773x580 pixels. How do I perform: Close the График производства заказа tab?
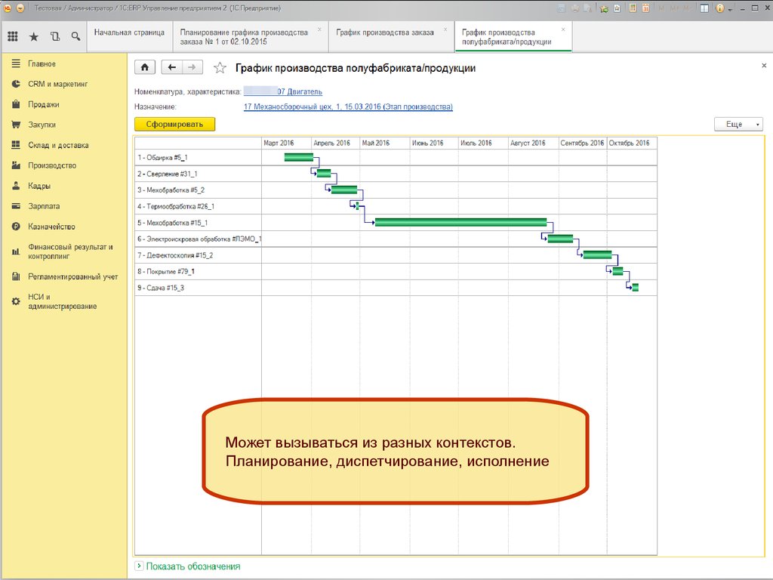445,29
